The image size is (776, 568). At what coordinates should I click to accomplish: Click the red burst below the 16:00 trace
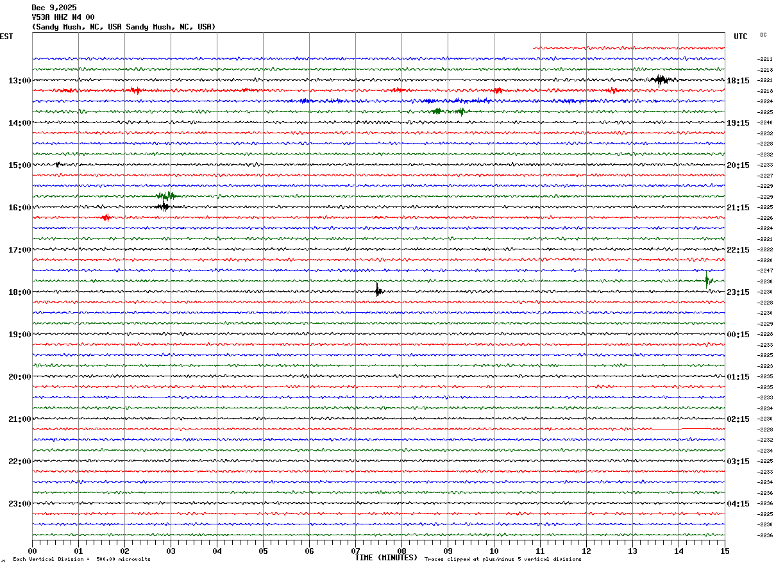106,218
